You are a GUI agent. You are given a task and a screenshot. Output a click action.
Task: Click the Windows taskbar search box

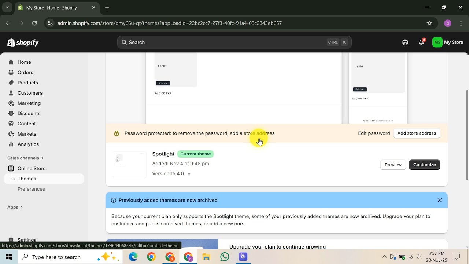click(x=71, y=257)
